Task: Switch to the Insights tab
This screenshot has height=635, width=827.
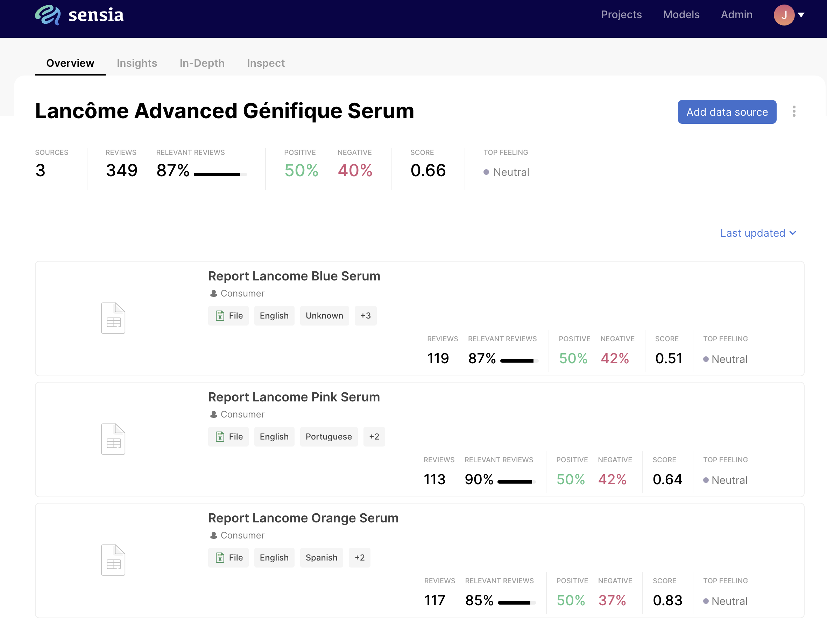Action: point(137,63)
